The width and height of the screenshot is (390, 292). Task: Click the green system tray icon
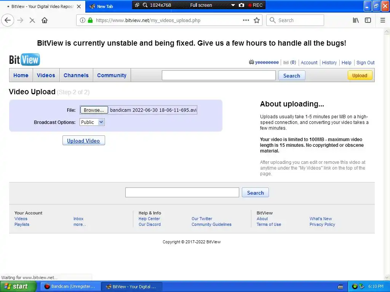coord(355,287)
